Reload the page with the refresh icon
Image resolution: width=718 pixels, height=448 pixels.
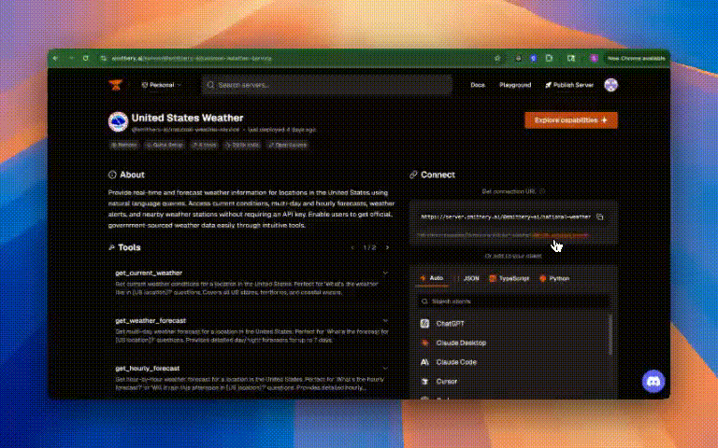click(x=86, y=59)
